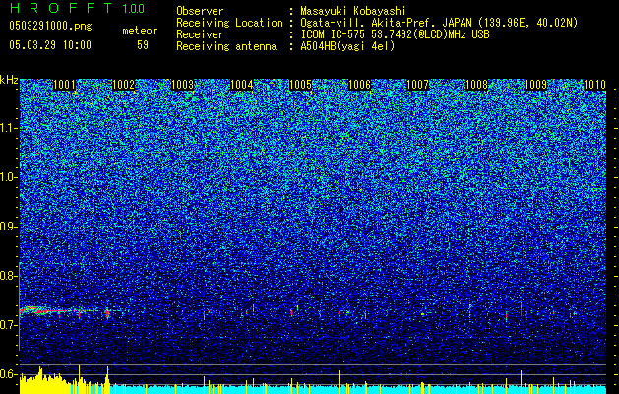Screen dimensions: 619x394
Task: Click the 1001 time marker
Action: click(64, 85)
